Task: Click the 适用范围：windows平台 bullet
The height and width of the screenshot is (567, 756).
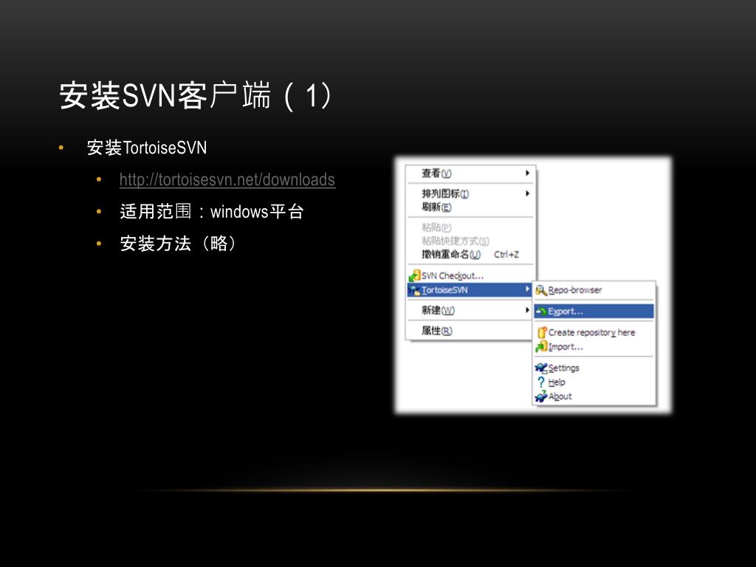Action: click(212, 212)
